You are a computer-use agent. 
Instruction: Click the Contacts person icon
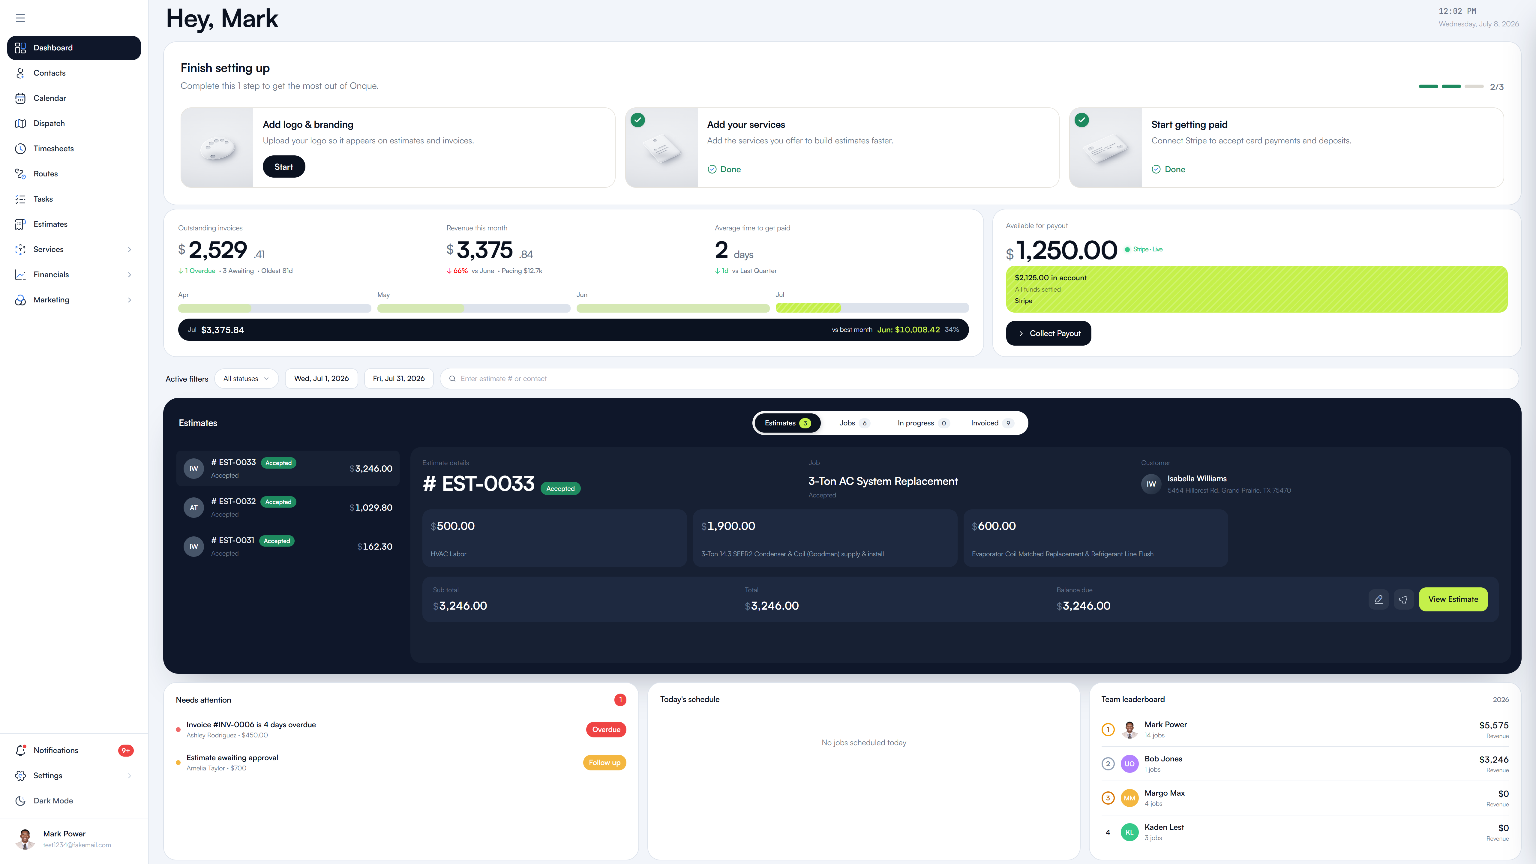pyautogui.click(x=20, y=73)
